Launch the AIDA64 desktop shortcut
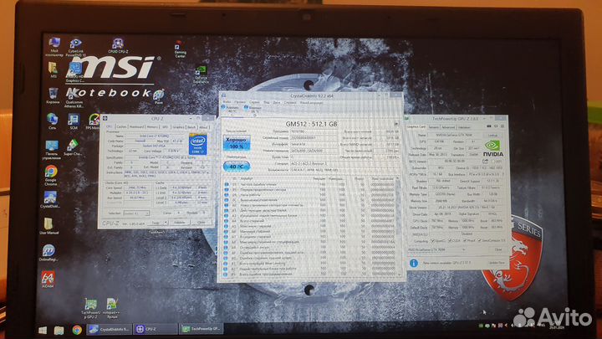 pos(48,280)
